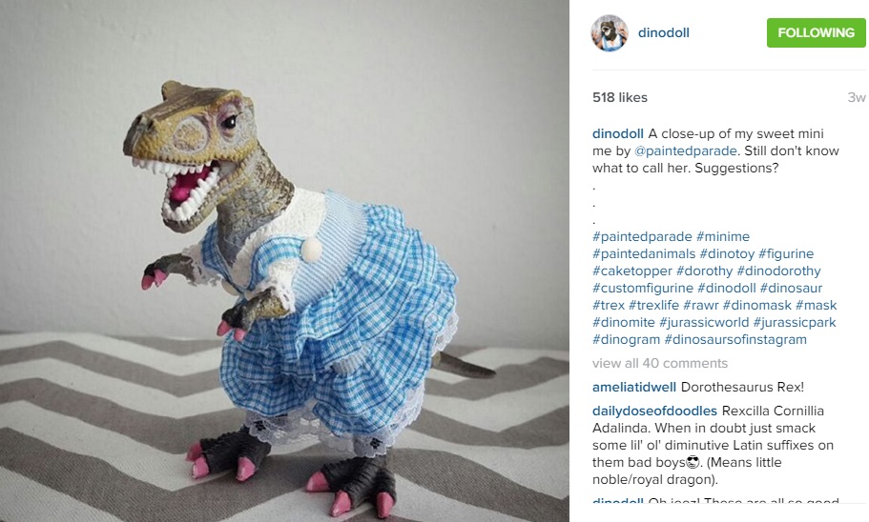Screen dimensions: 869x522
Task: Open the @paintedparade mention
Action: [686, 151]
